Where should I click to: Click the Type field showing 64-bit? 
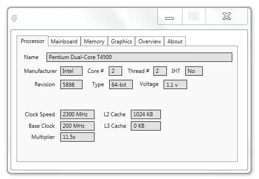(x=121, y=84)
